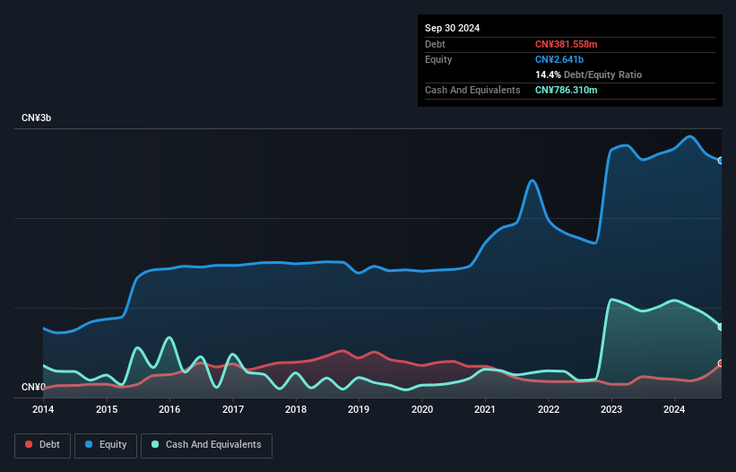The width and height of the screenshot is (736, 472).
Task: Click the blue Equity legend dot
Action: tap(89, 444)
